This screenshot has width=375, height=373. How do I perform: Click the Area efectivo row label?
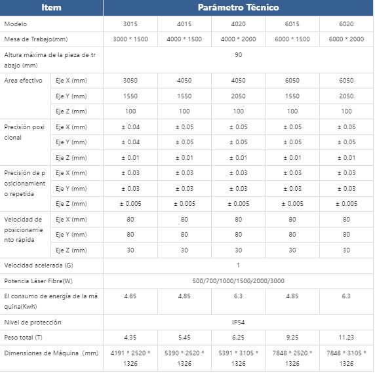tap(23, 81)
